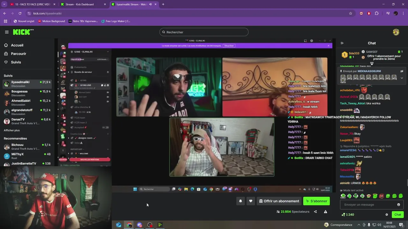Bookmark this page with the star icon
Image resolution: width=408 pixels, height=229 pixels.
tap(350, 13)
